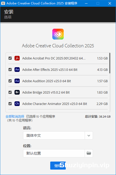Image resolution: width=116 pixels, height=175 pixels.
Task: Click the Character Animator Ch icon
Action: pyautogui.click(x=17, y=104)
